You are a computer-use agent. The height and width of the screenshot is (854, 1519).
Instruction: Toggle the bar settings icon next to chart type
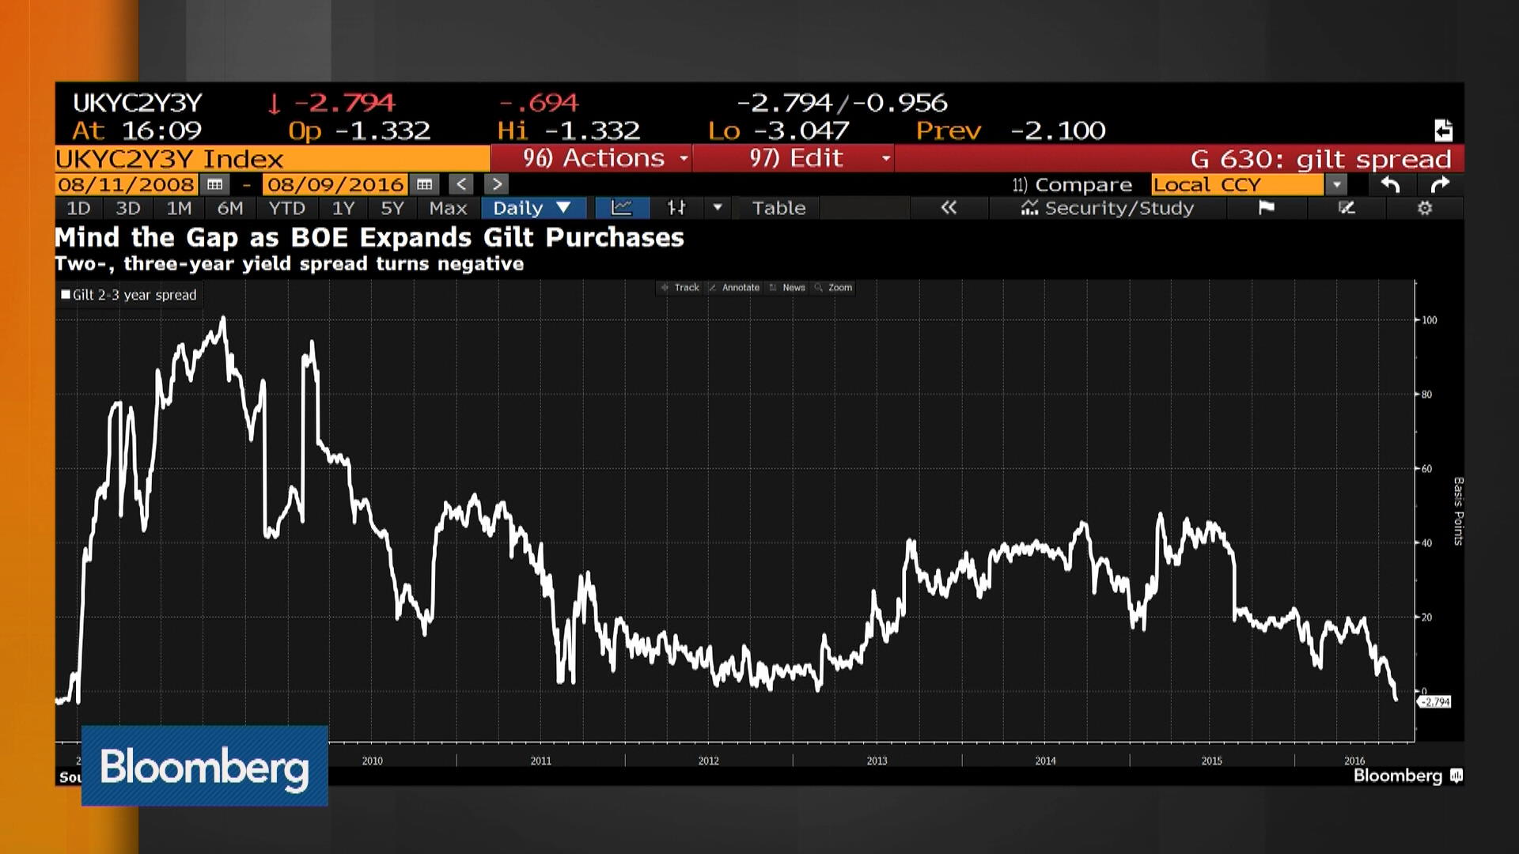point(674,208)
